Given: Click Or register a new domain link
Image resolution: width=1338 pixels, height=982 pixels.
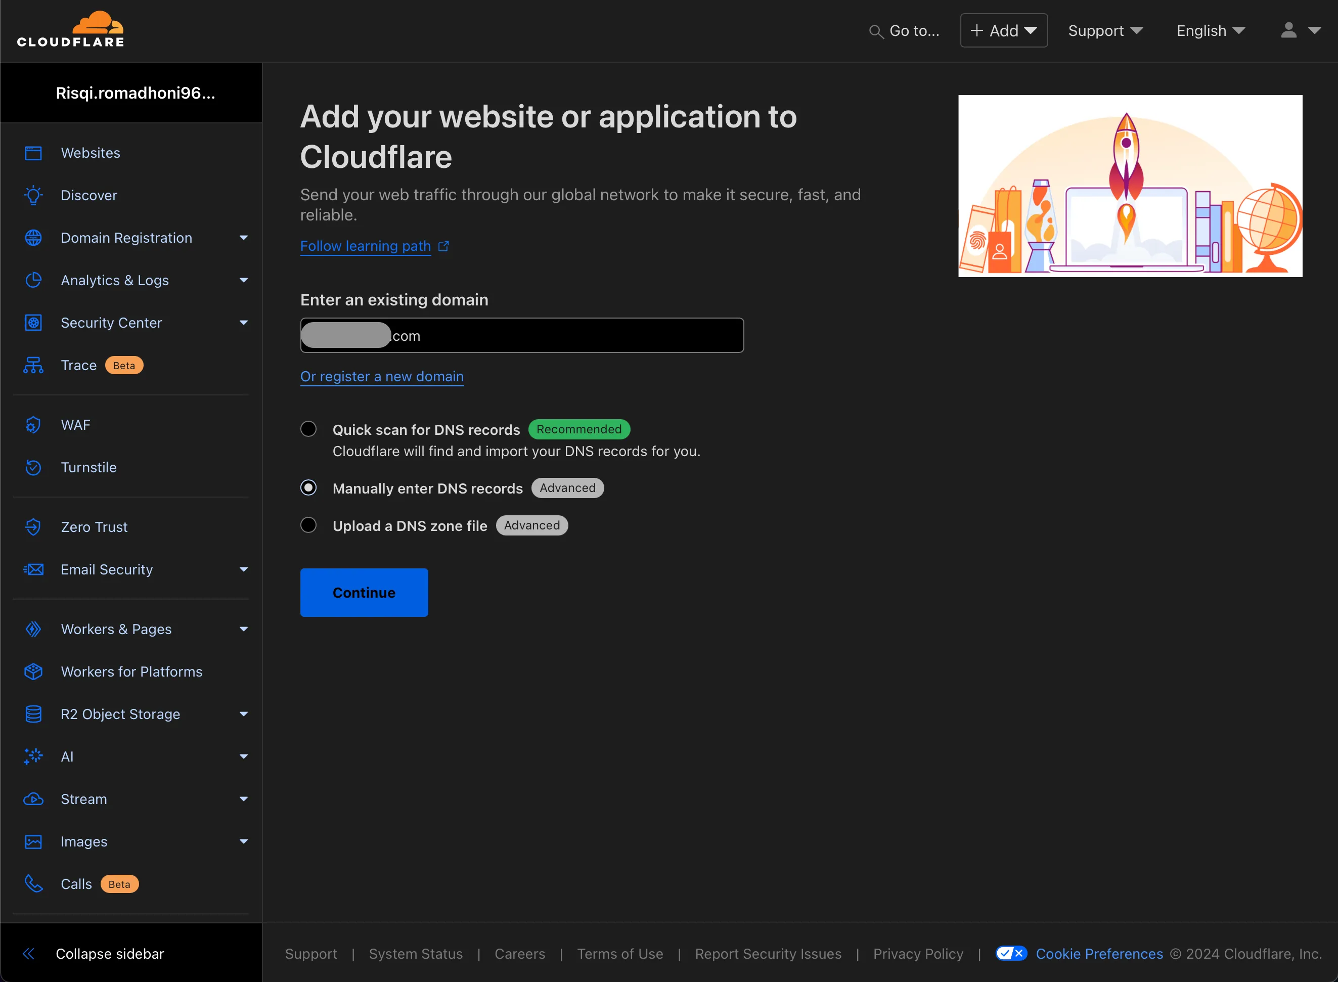Looking at the screenshot, I should click(381, 376).
